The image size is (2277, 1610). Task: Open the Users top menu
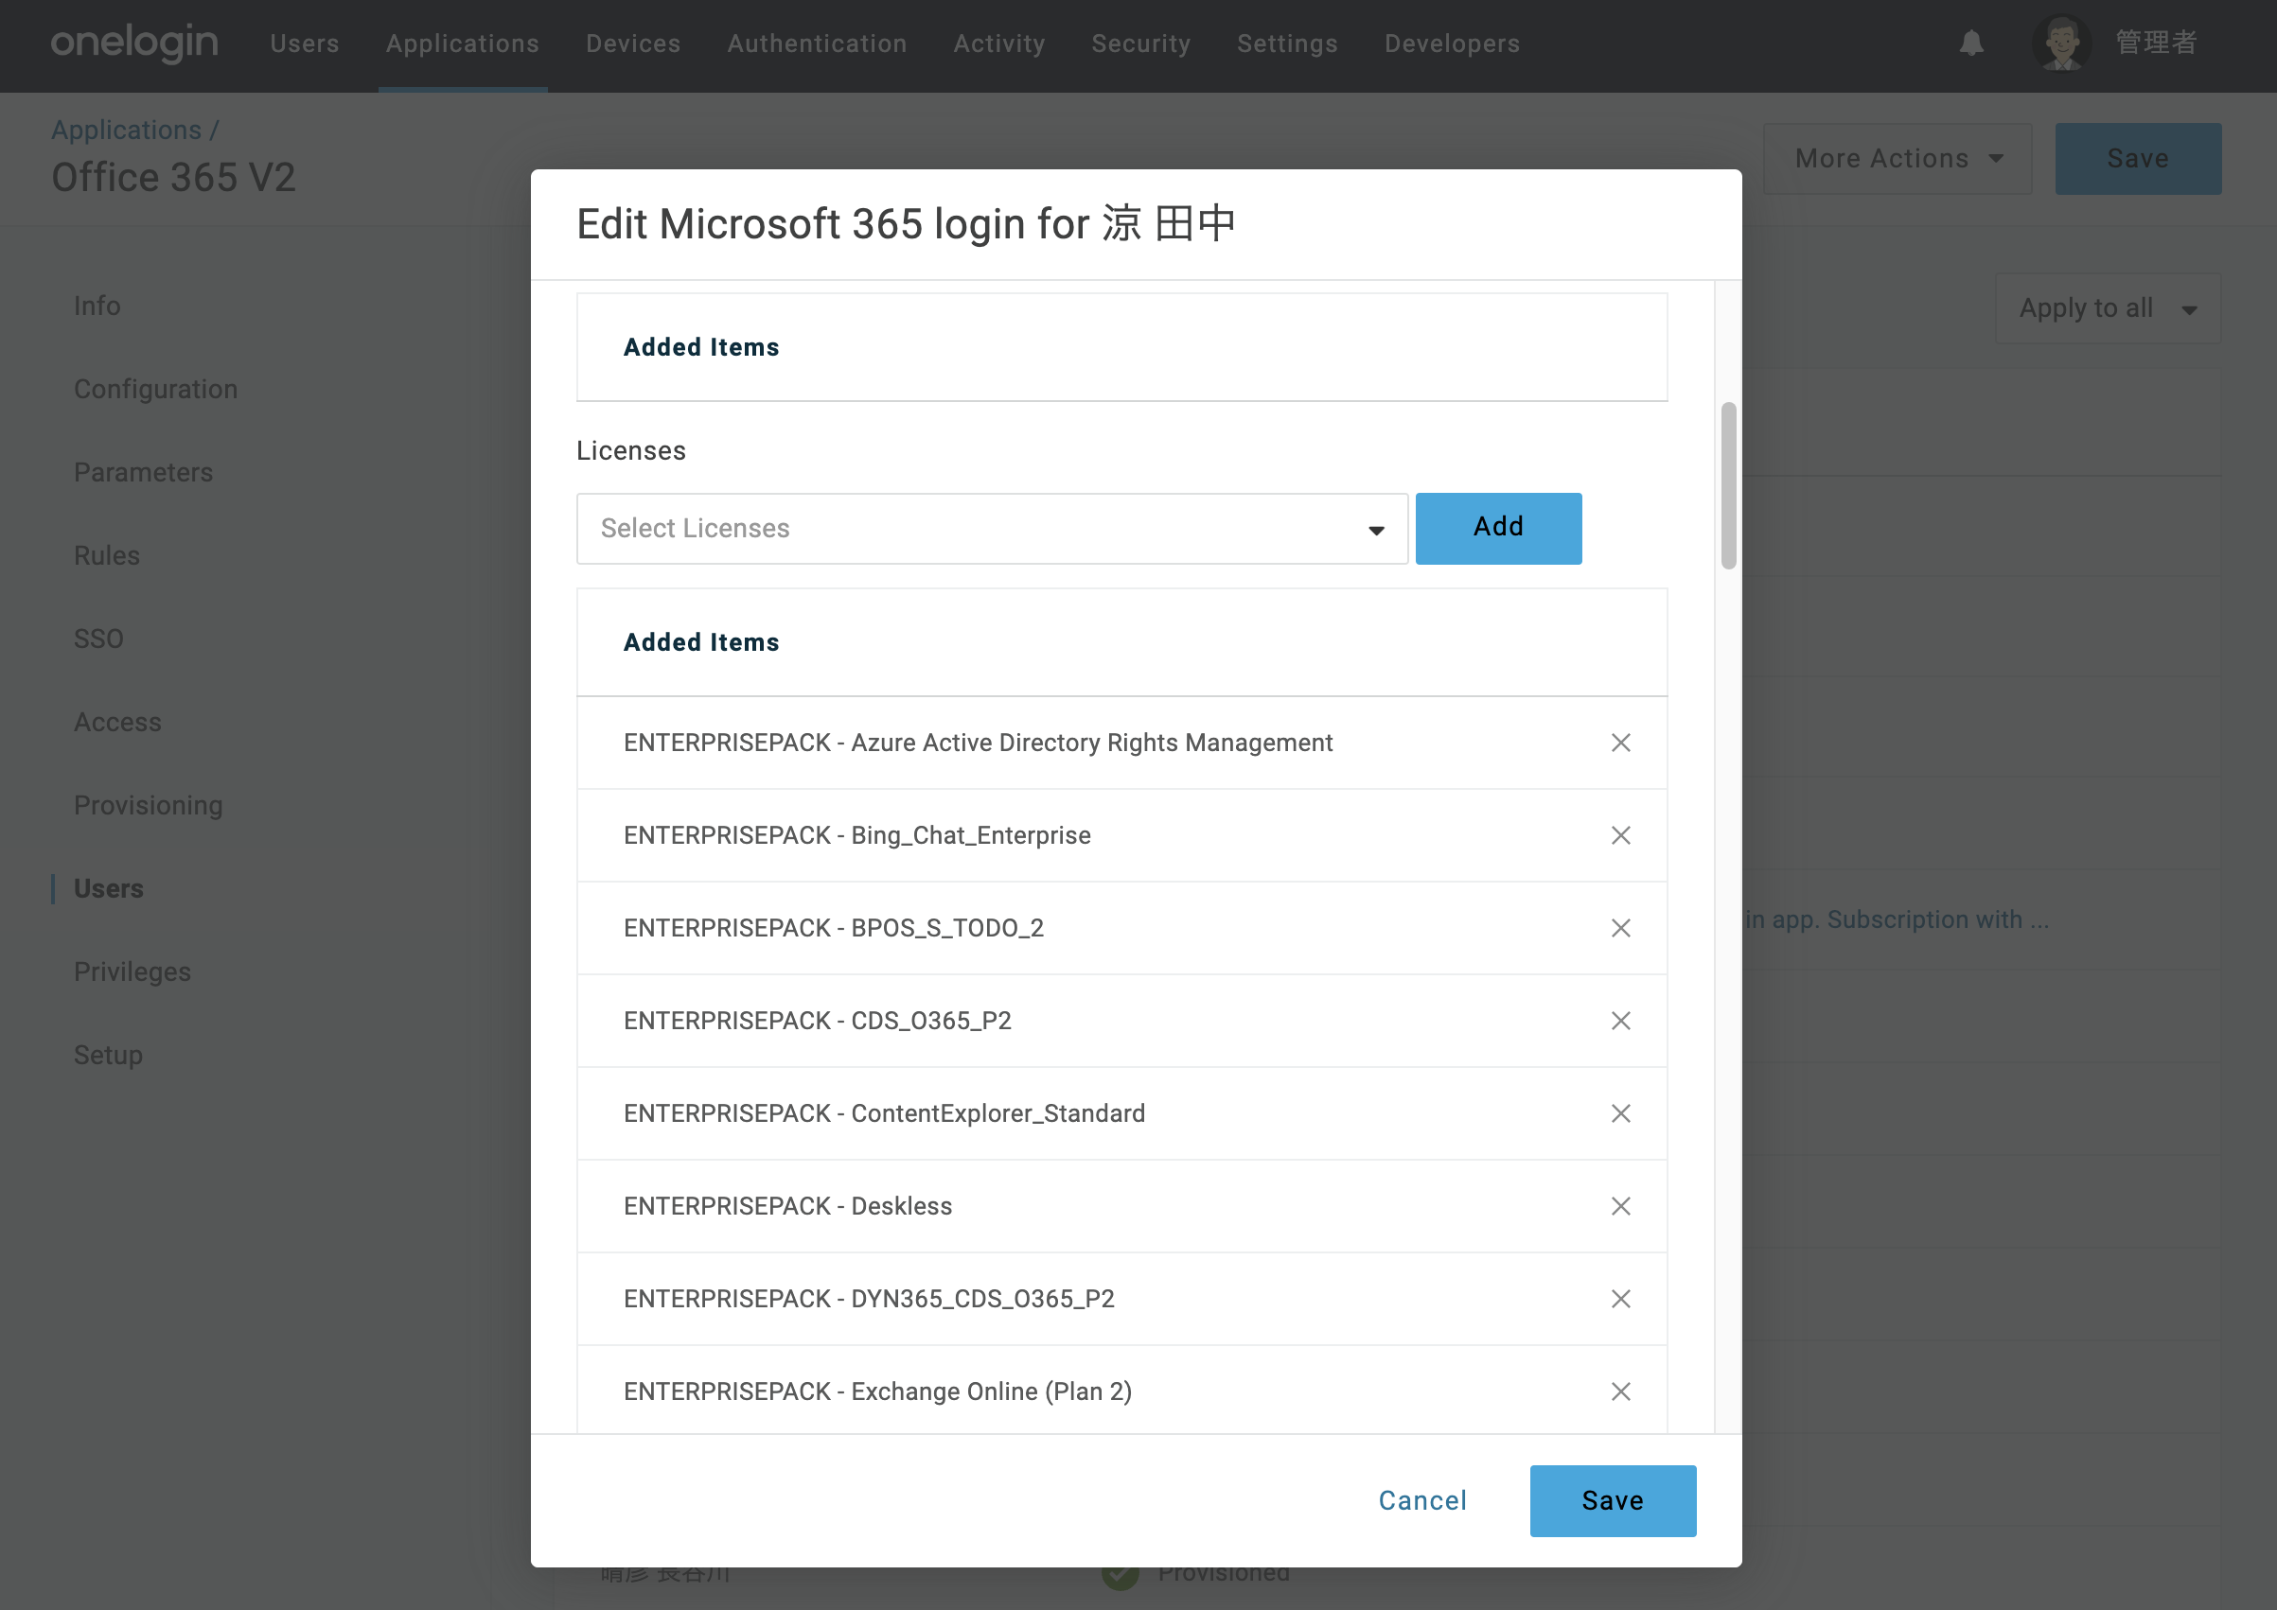point(305,44)
